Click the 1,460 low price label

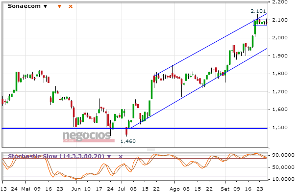[128, 141]
